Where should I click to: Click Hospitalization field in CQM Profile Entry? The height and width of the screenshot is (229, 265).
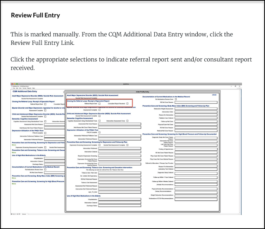point(120,199)
